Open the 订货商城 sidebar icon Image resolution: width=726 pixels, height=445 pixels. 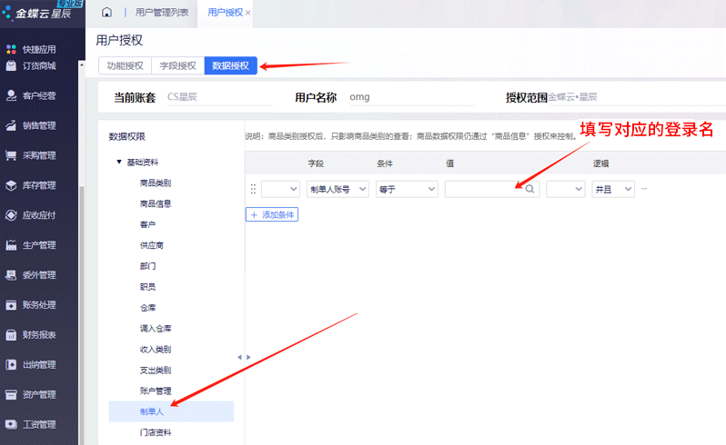[x=11, y=65]
